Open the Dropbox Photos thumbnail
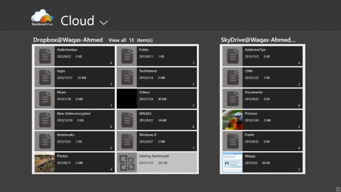341x192 pixels. (45, 162)
